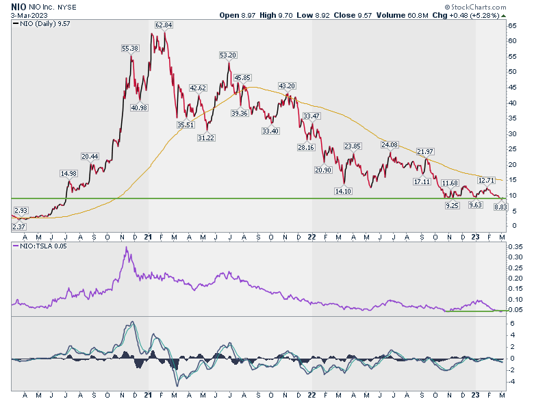Click the 62.84 peak price label
The width and height of the screenshot is (534, 401).
point(164,25)
